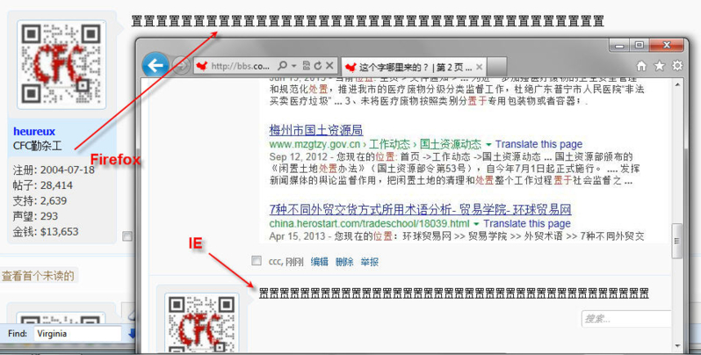
Task: Click the '金钱: $13,653' stat
Action: tap(46, 232)
